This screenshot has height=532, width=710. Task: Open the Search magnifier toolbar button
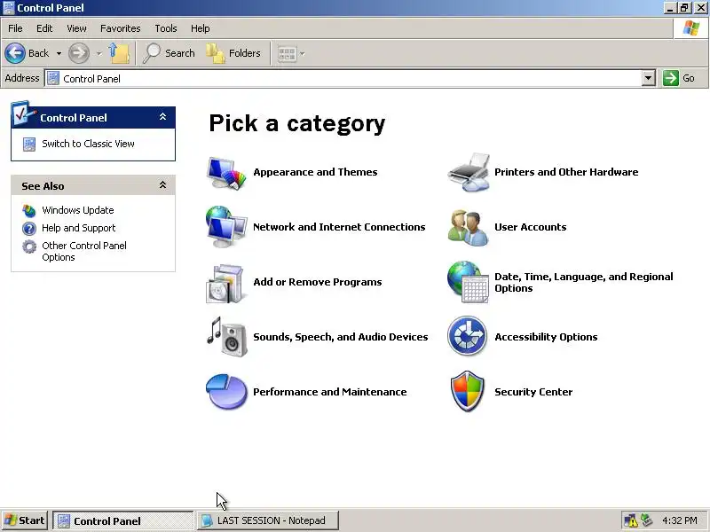point(169,53)
